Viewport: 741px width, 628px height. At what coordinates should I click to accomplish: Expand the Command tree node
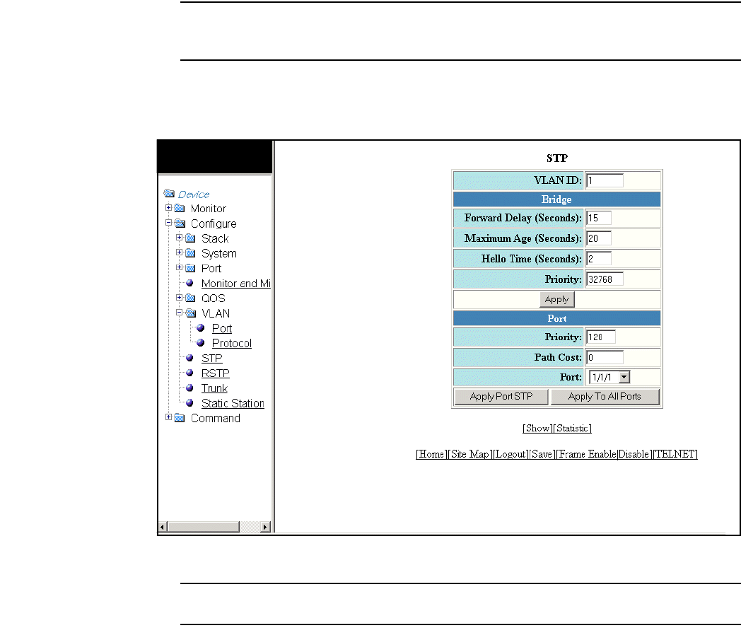(x=168, y=417)
